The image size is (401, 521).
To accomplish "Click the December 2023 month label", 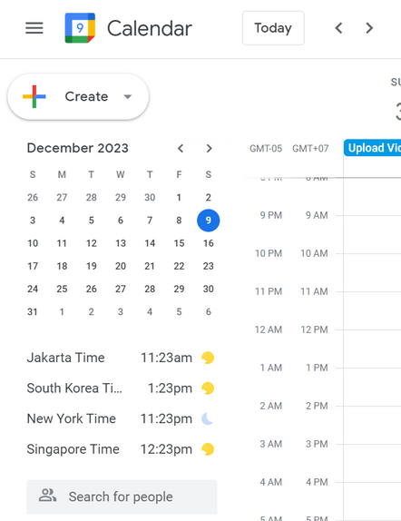I will point(77,148).
